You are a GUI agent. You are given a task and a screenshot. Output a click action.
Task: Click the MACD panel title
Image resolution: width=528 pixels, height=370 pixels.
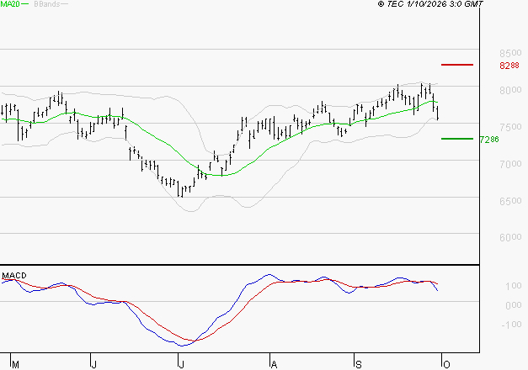[14, 276]
